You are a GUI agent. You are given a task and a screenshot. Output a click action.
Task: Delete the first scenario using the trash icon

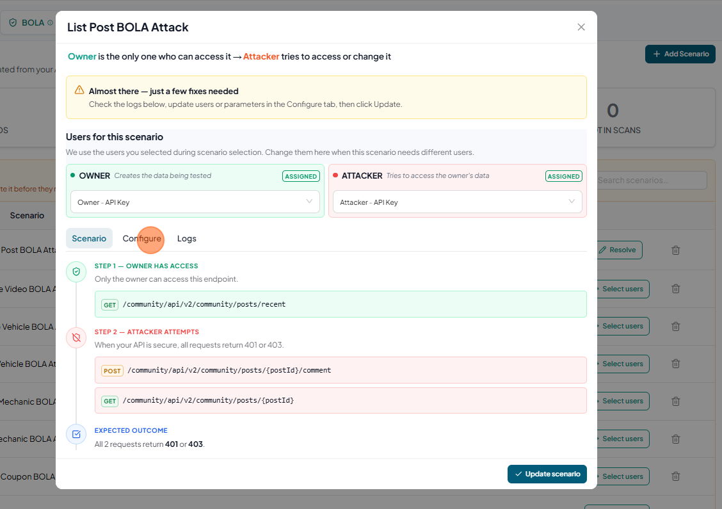point(675,250)
